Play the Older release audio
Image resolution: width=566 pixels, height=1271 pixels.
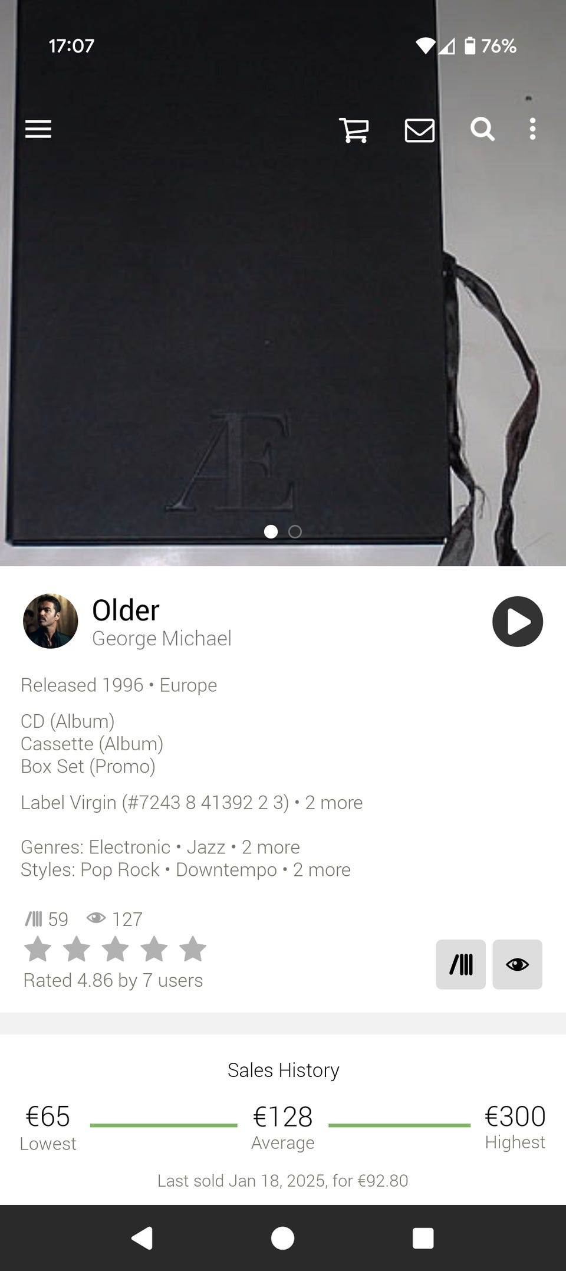pyautogui.click(x=518, y=622)
